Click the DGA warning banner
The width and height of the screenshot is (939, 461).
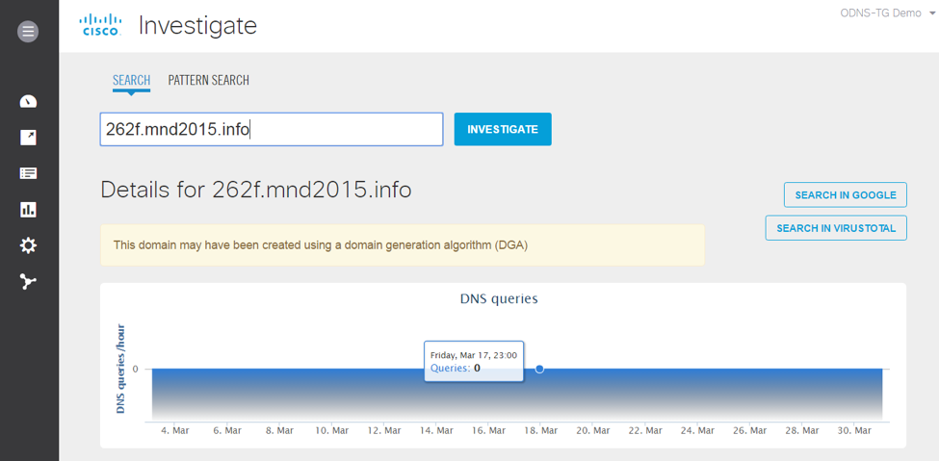pyautogui.click(x=402, y=245)
